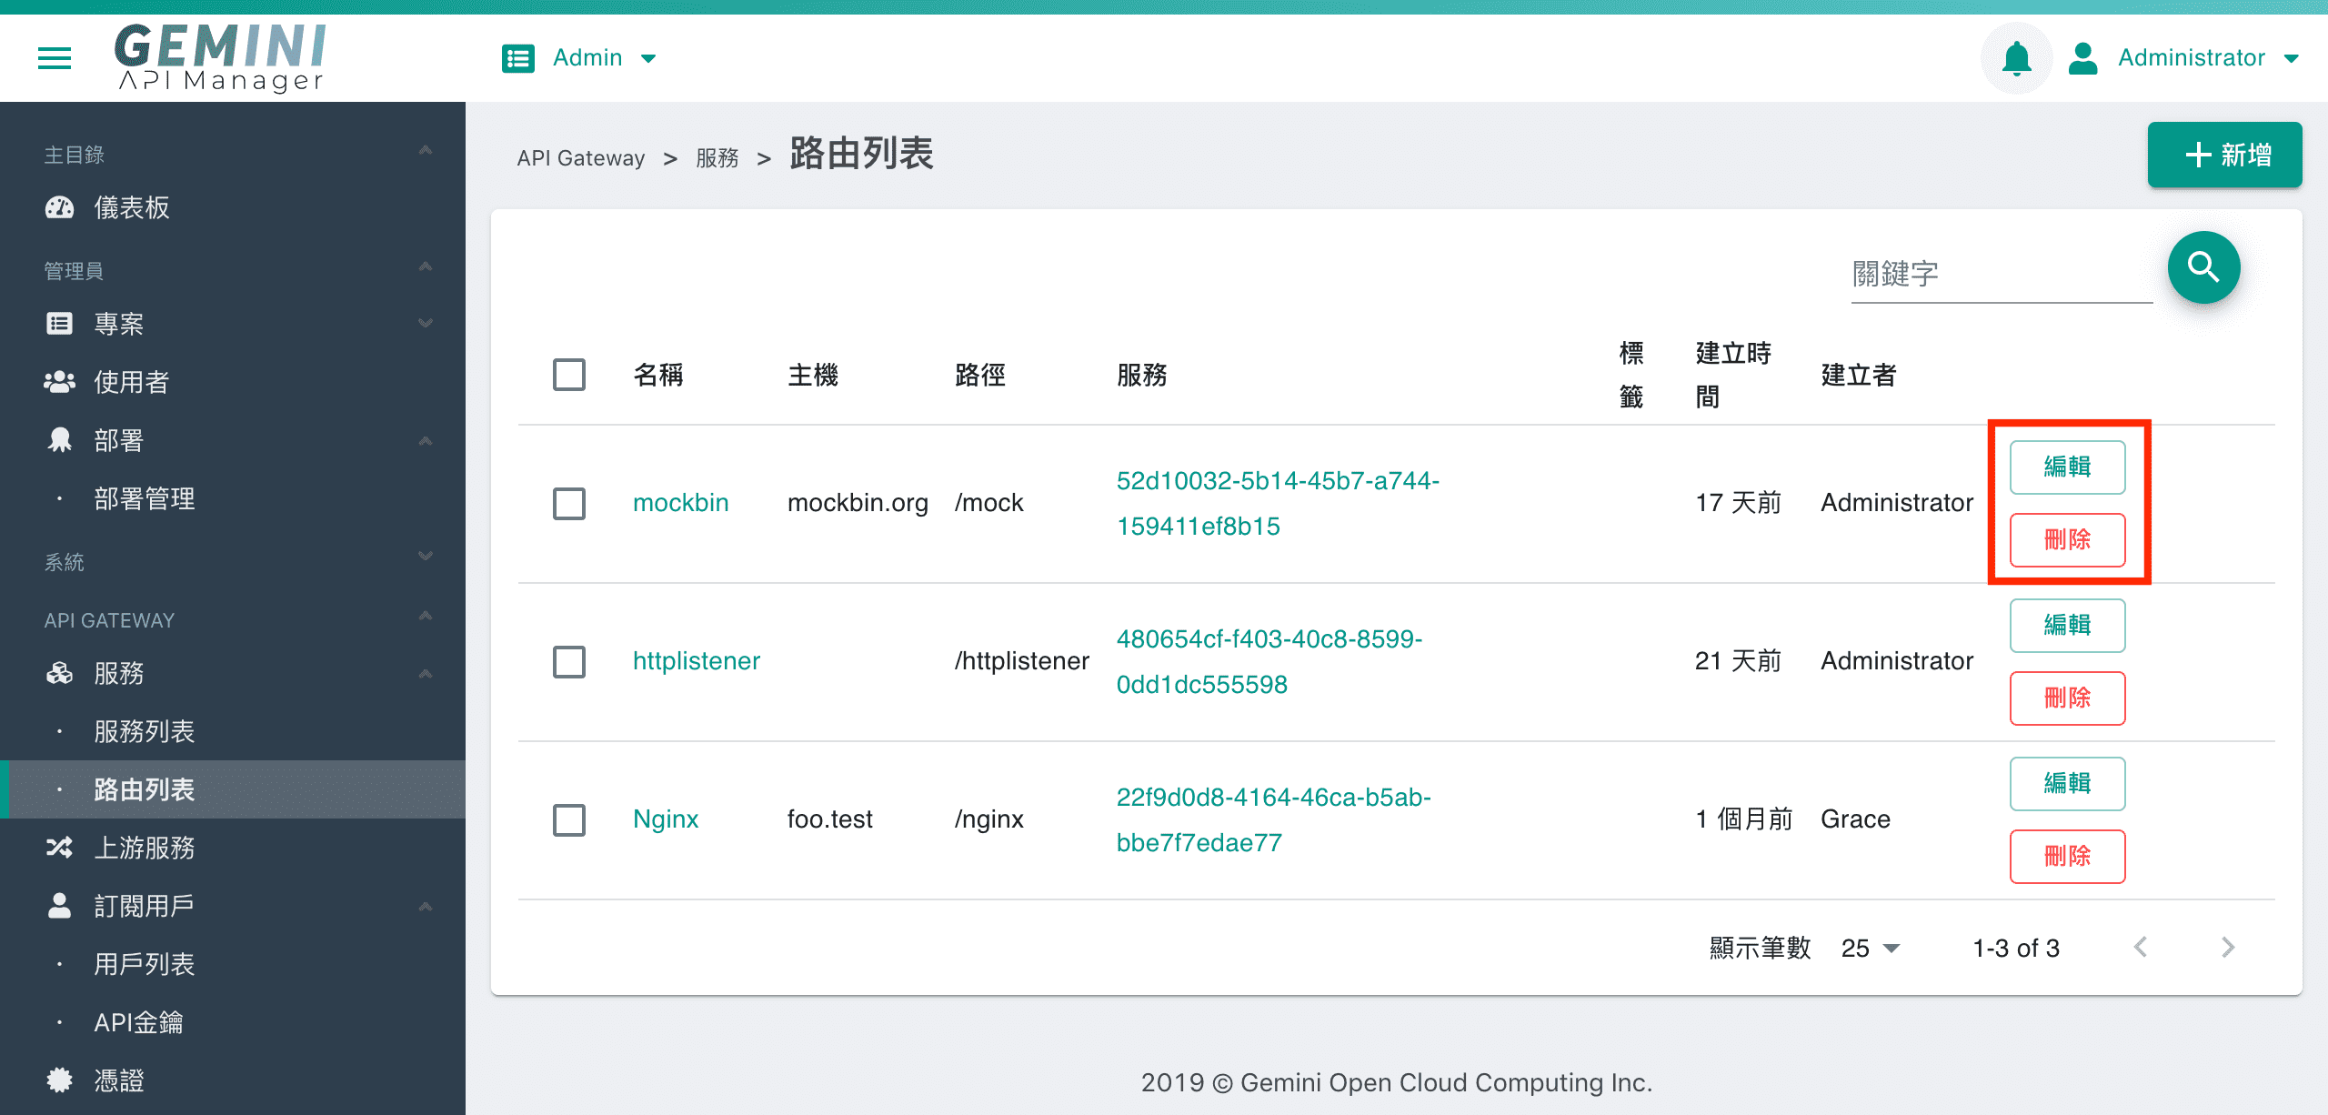
Task: Toggle the select-all checkbox in table header
Action: pyautogui.click(x=569, y=375)
